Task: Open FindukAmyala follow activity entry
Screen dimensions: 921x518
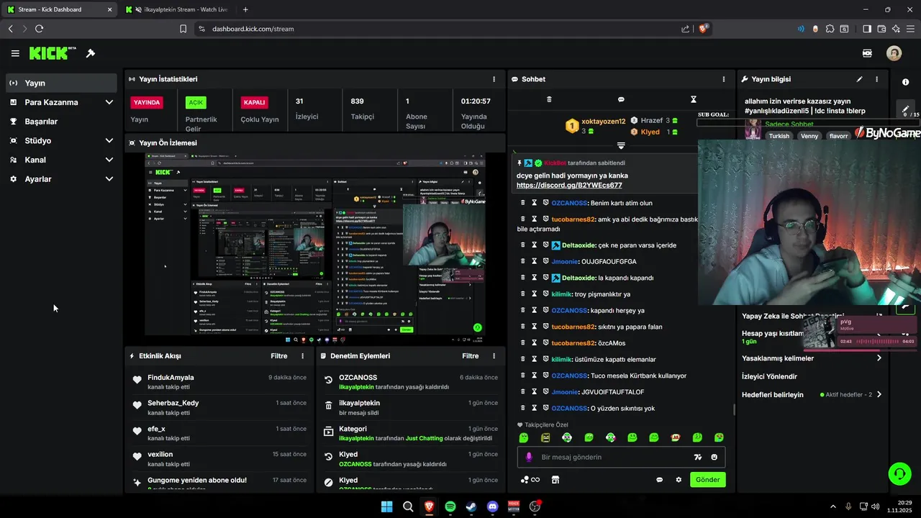Action: point(219,382)
